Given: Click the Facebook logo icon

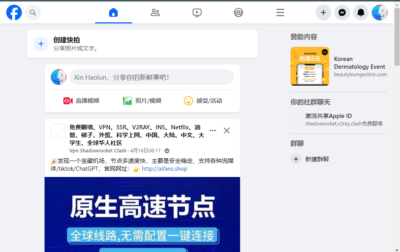Looking at the screenshot, I should (14, 13).
